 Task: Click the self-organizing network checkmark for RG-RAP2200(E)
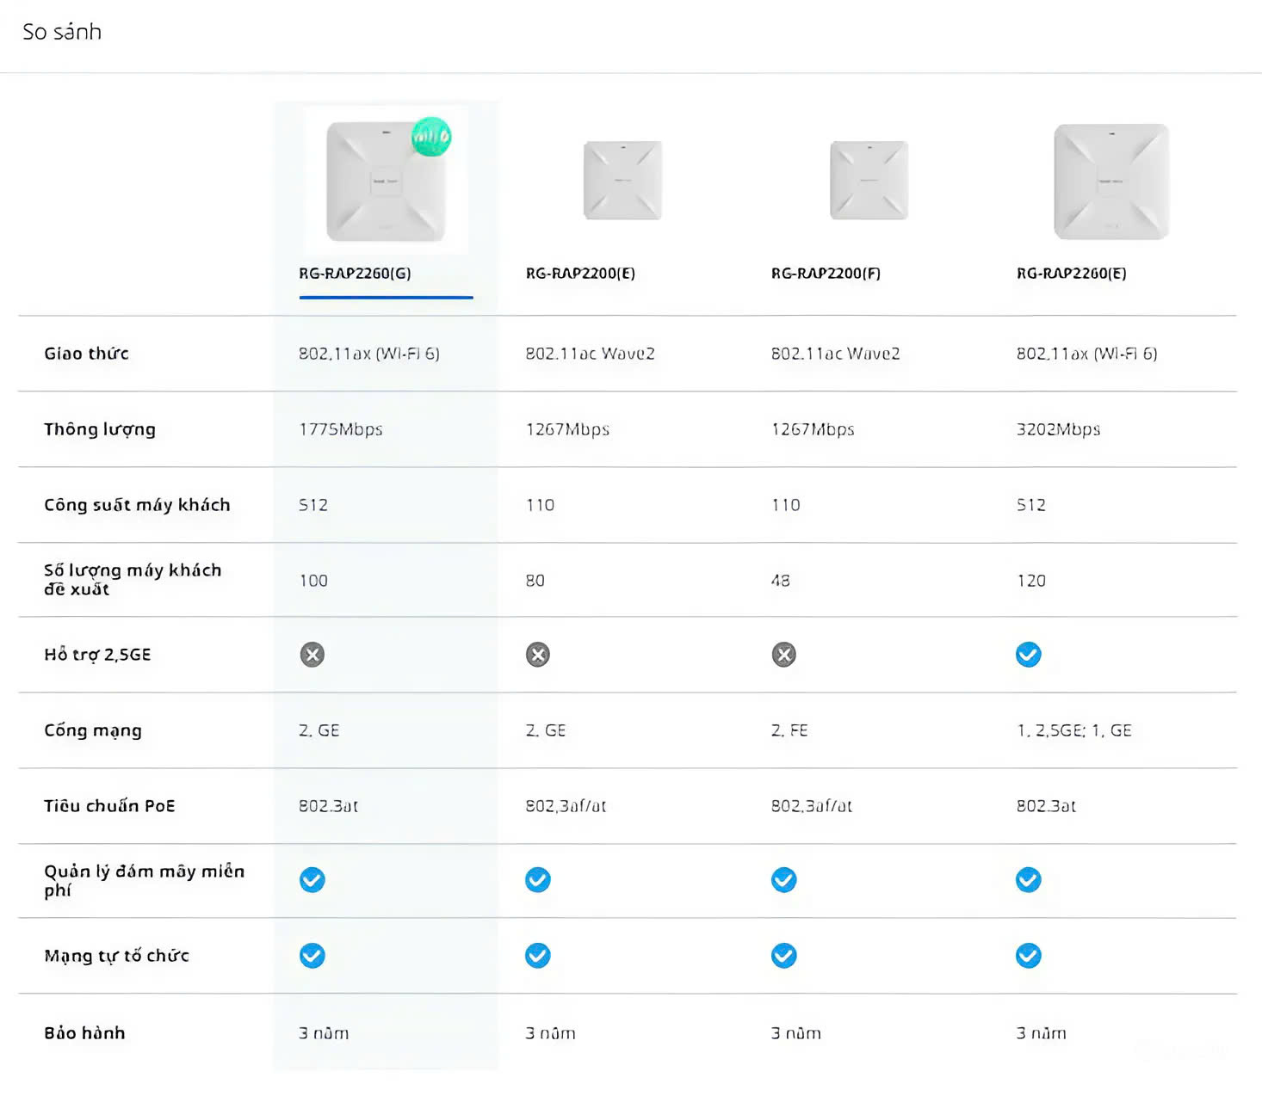click(x=538, y=956)
